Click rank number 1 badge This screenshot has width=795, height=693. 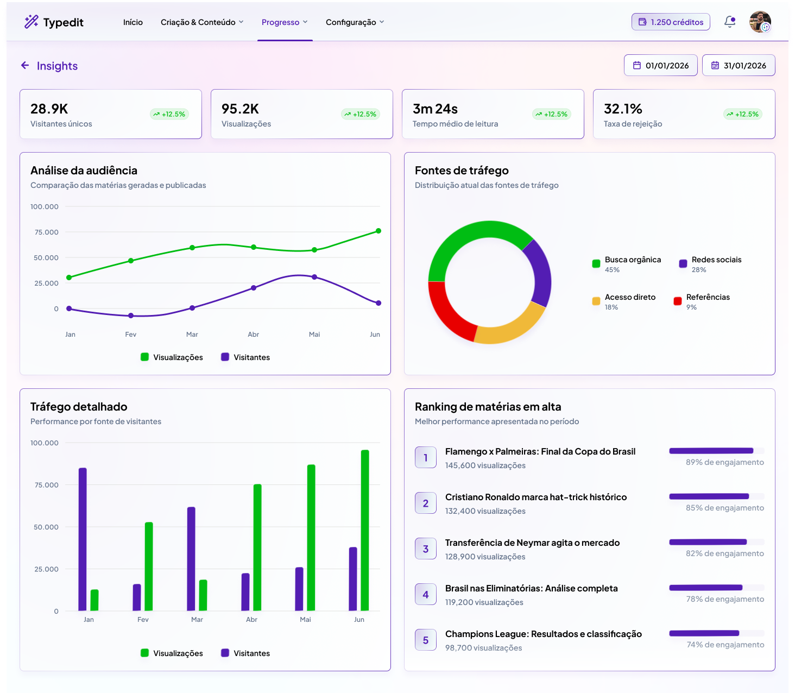click(426, 457)
